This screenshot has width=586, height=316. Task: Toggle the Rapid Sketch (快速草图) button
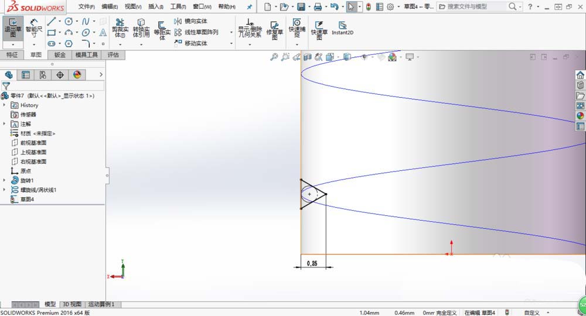(x=319, y=29)
